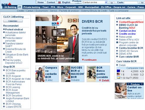Click red arrow icon beside continuare
Image resolution: width=145 pixels, height=110 pixels.
pos(83,60)
